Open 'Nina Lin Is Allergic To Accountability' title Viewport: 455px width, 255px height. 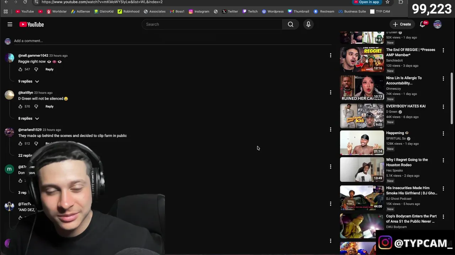[x=404, y=80]
